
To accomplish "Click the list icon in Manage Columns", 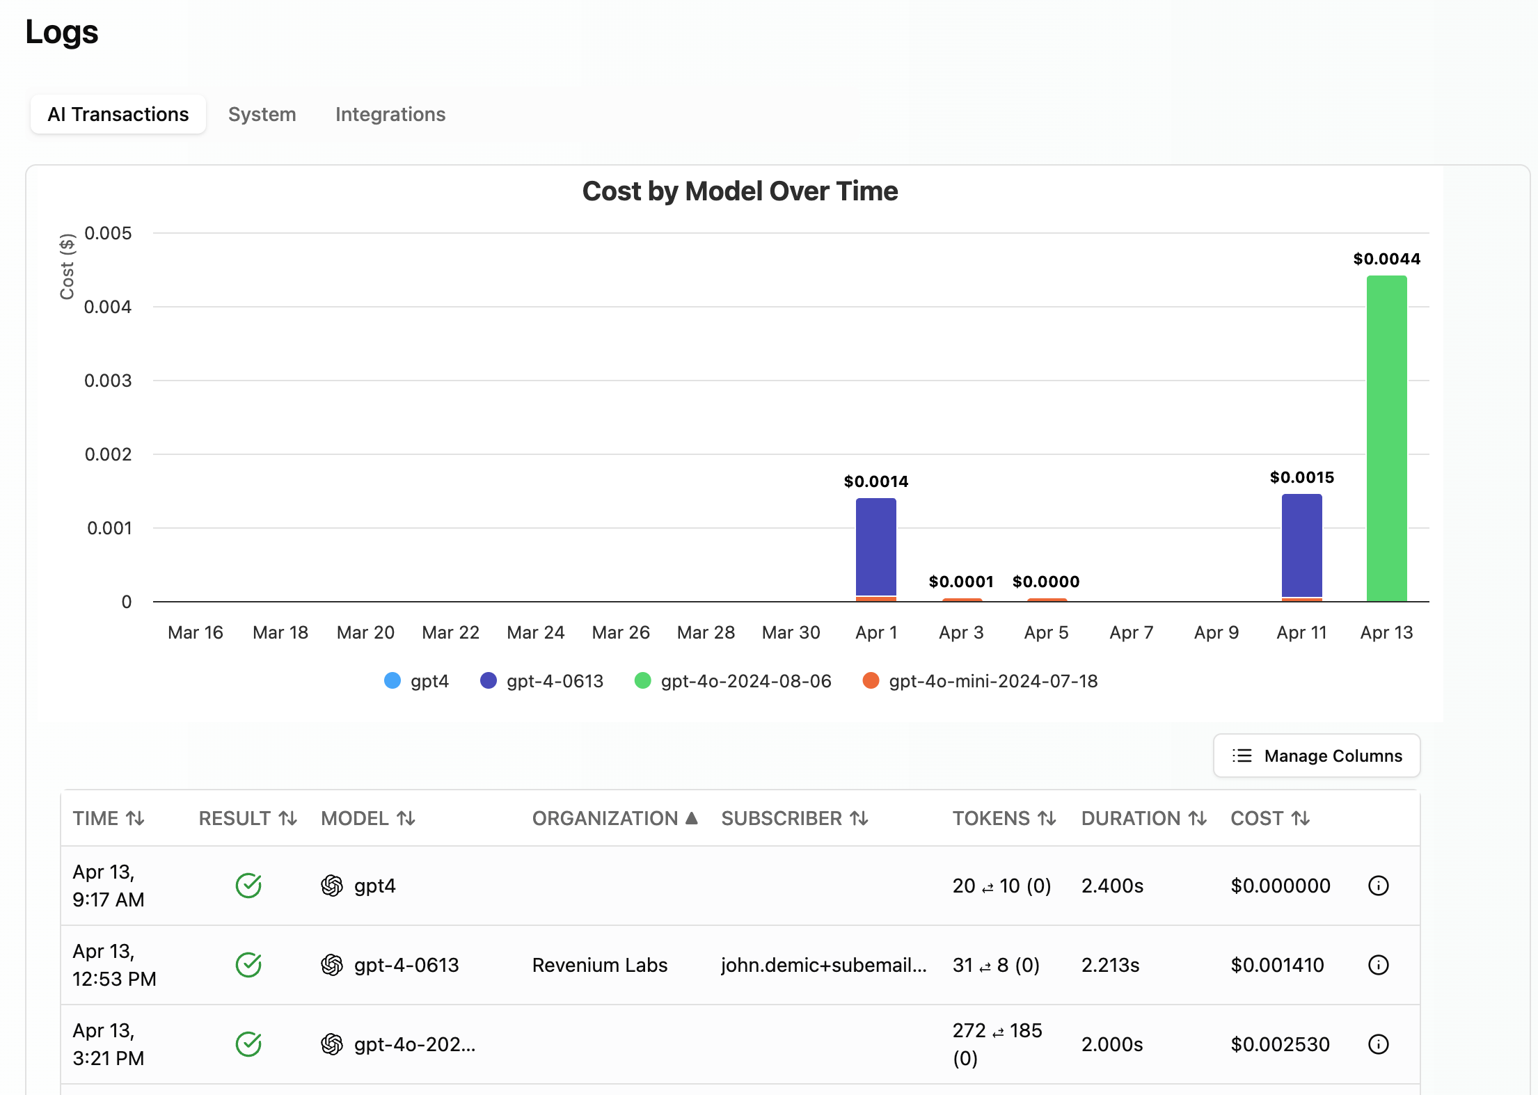I will tap(1242, 756).
